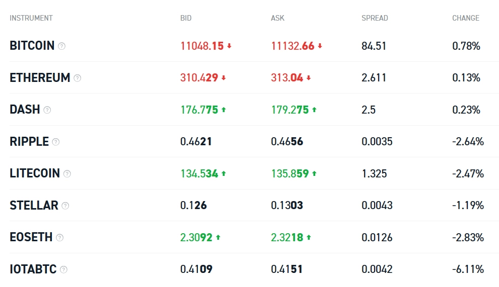This screenshot has width=499, height=287.
Task: Click EOSETH ask price 2.3218
Action: [287, 237]
